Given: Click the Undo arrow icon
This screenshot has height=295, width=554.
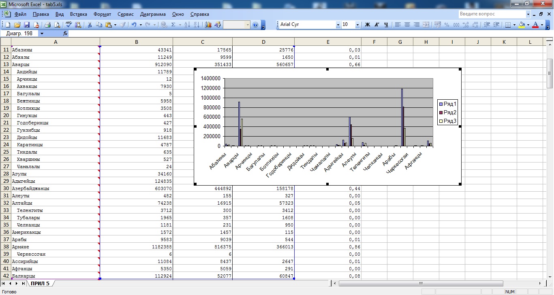Looking at the screenshot, I should point(134,25).
